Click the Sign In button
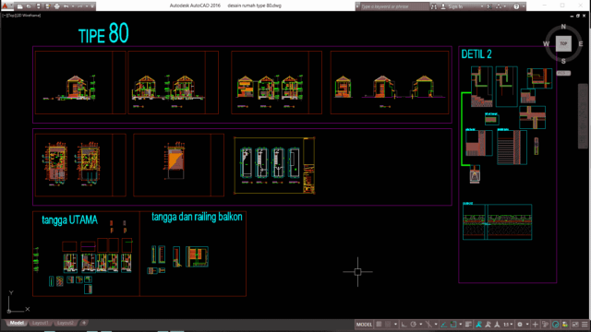 coord(452,6)
